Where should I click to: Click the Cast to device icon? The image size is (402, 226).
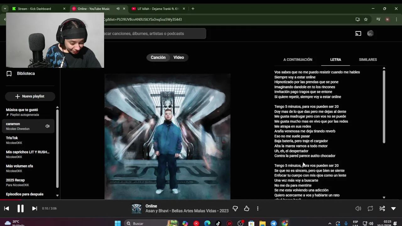[x=358, y=34]
